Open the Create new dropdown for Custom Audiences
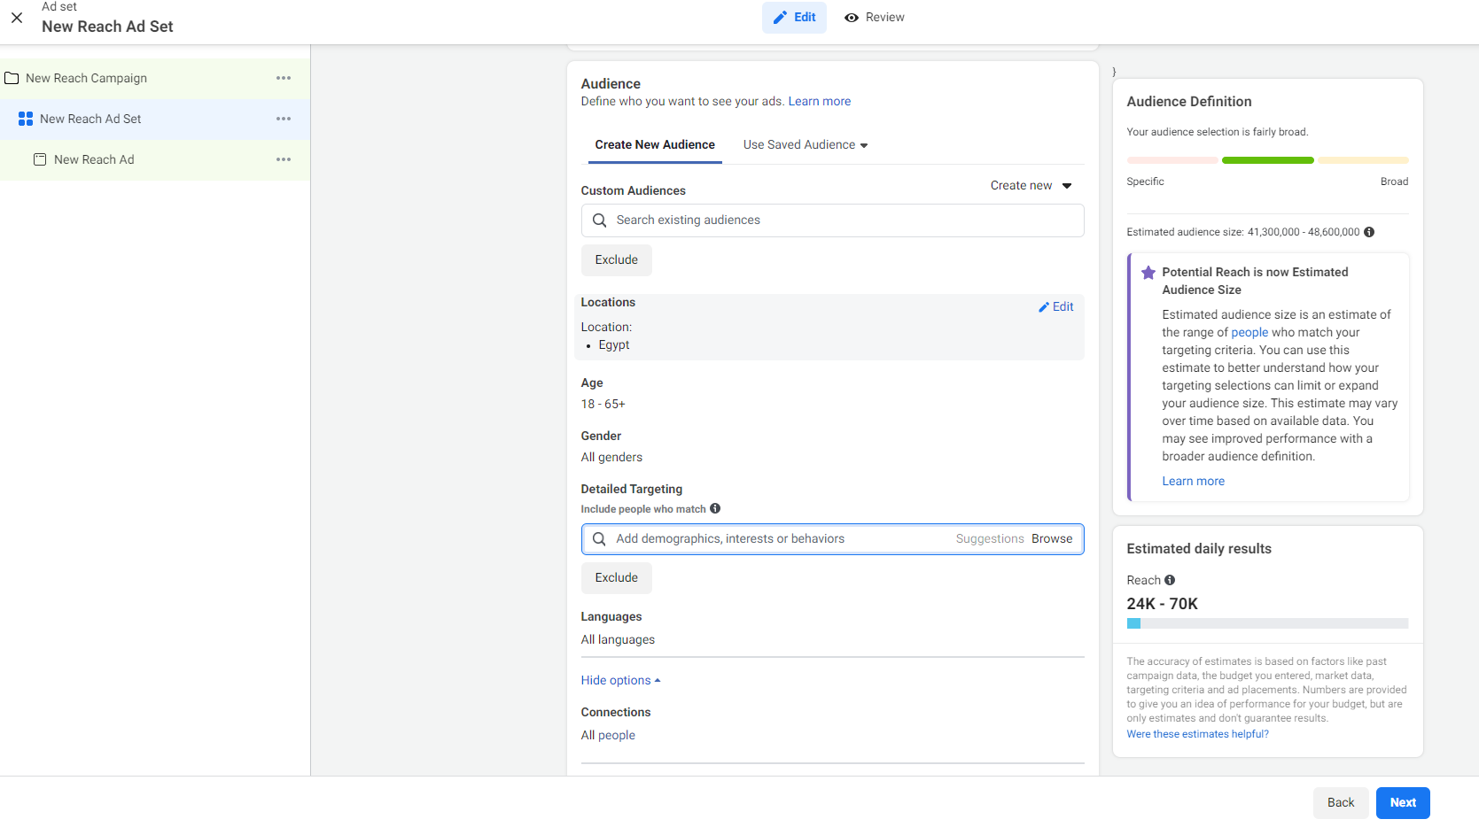 pos(1031,186)
